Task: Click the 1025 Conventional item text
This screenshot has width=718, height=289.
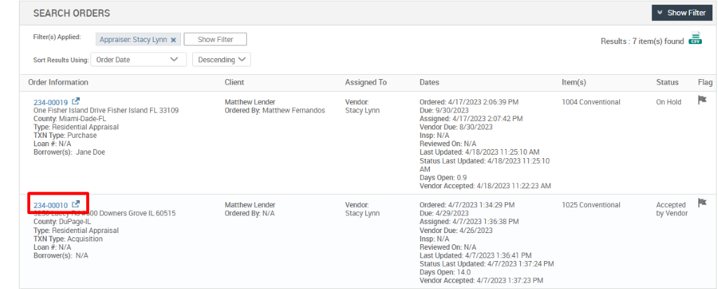Action: tap(591, 205)
